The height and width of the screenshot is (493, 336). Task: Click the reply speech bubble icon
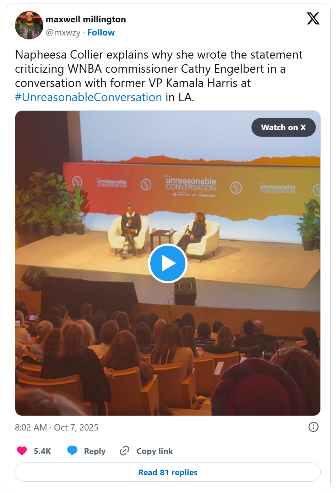tap(72, 451)
